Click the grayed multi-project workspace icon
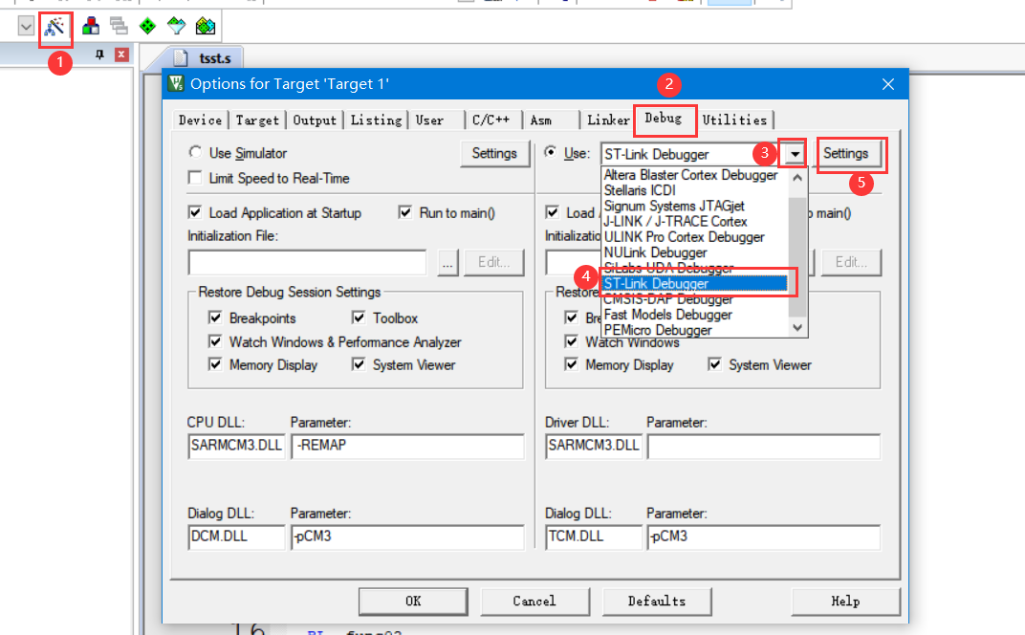This screenshot has height=635, width=1025. [119, 26]
